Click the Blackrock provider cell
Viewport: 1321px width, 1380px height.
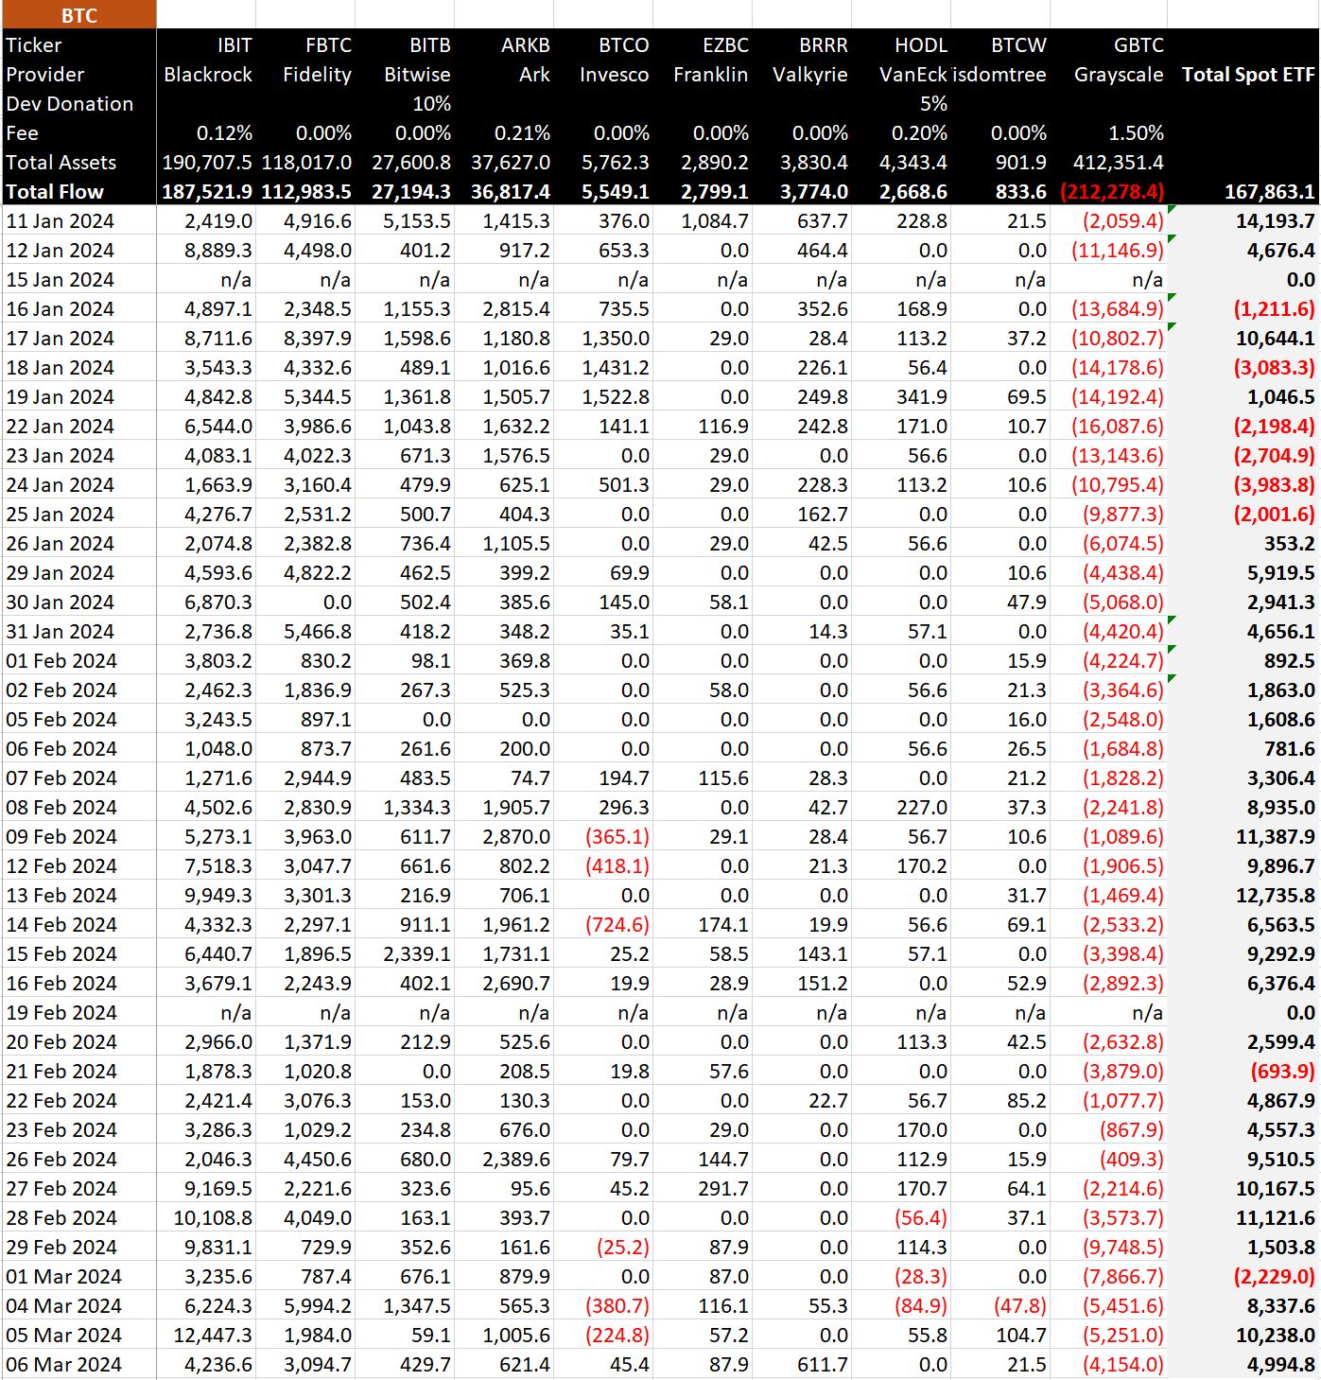[x=208, y=75]
